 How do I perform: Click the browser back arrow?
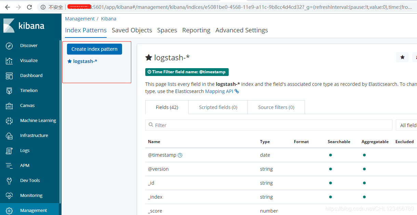7,7
